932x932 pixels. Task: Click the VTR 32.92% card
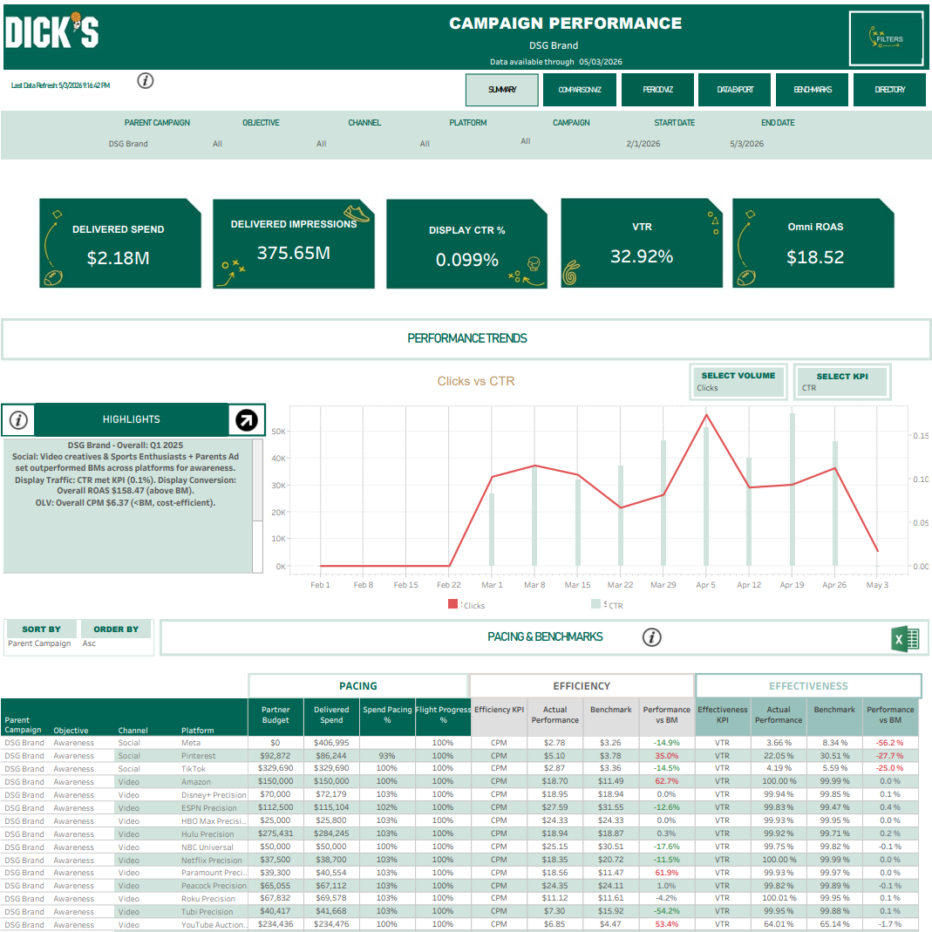(642, 243)
